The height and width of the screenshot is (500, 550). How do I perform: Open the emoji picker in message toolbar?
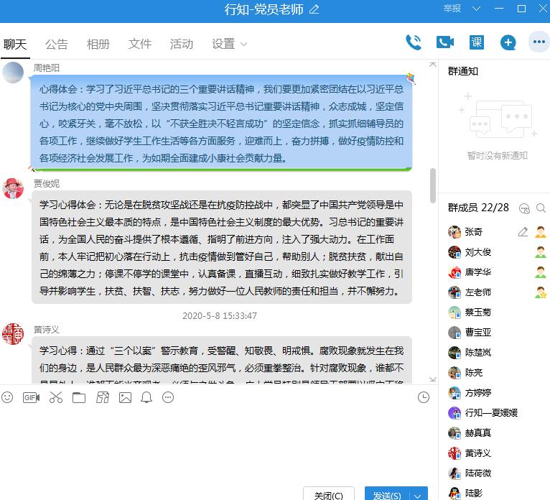(8, 397)
